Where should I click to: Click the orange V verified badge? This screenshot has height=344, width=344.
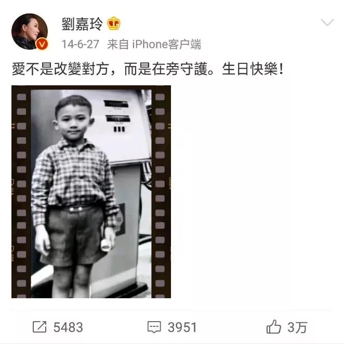[x=42, y=44]
